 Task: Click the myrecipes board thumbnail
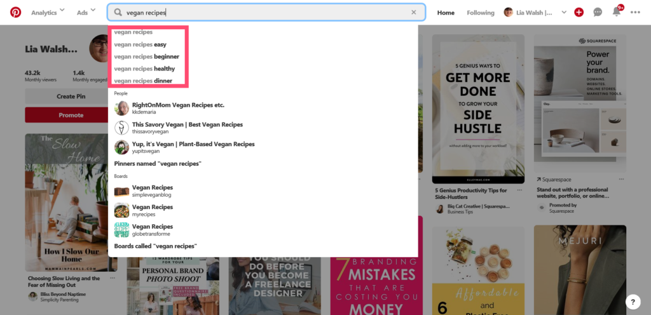pyautogui.click(x=121, y=210)
